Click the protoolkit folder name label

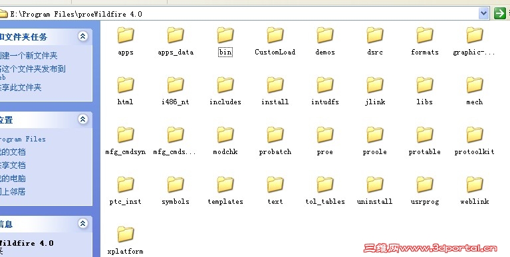475,151
